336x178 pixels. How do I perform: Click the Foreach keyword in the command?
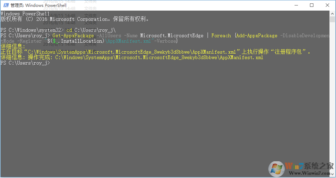coord(221,36)
